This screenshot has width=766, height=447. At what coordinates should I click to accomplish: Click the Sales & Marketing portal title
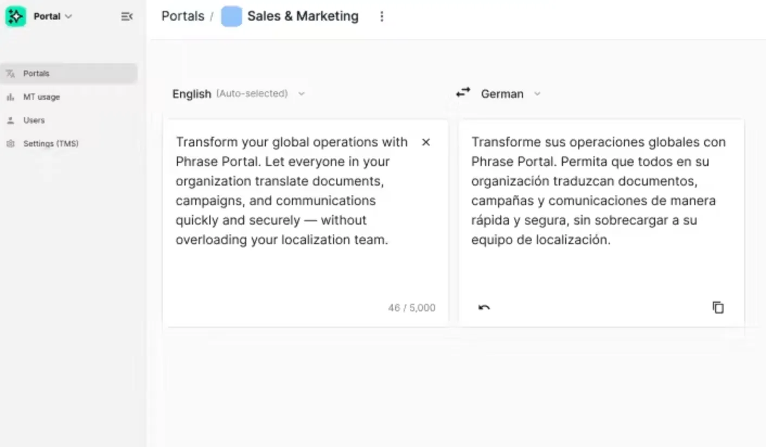303,16
